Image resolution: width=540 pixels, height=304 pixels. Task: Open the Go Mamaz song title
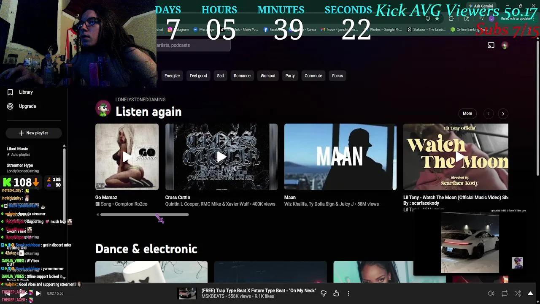[x=106, y=198]
